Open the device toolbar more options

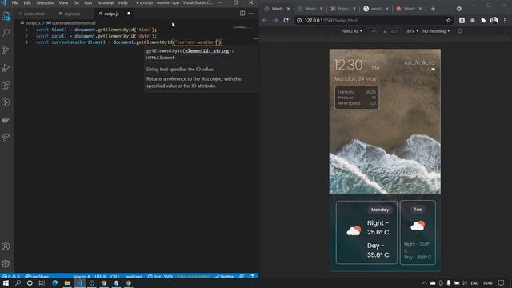[506, 31]
